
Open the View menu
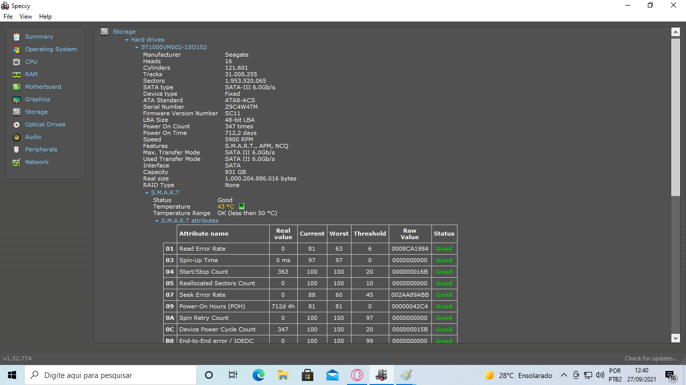click(x=26, y=17)
